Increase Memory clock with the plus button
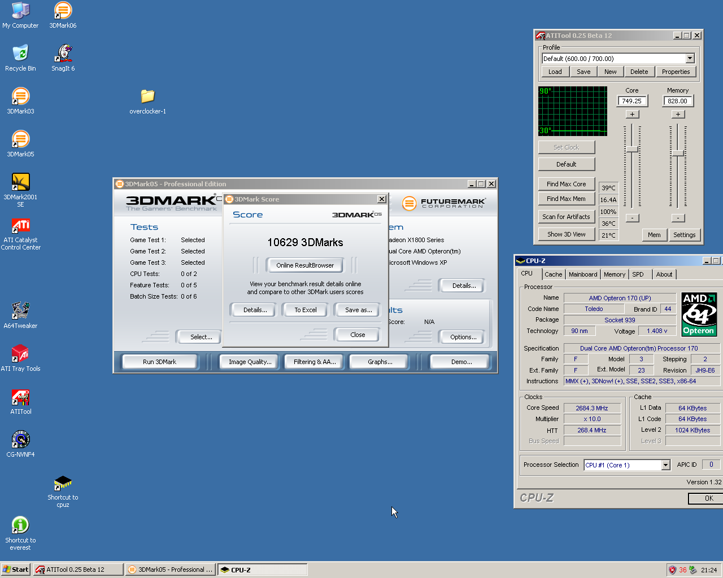723x578 pixels. click(x=678, y=114)
